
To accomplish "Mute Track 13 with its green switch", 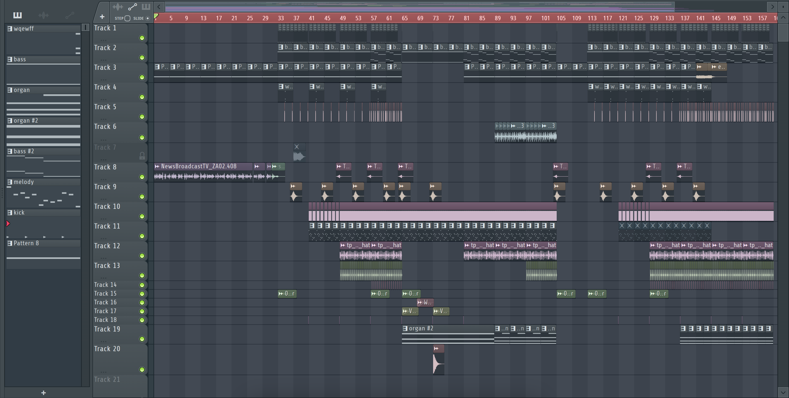I will coord(142,276).
